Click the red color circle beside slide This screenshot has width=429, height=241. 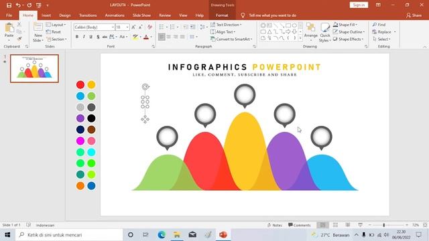pyautogui.click(x=80, y=85)
